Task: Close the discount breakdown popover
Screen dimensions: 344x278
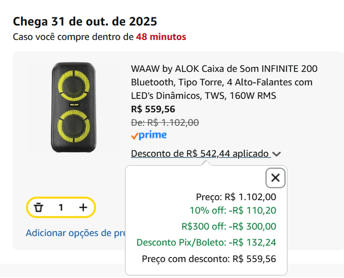Action: 275,178
